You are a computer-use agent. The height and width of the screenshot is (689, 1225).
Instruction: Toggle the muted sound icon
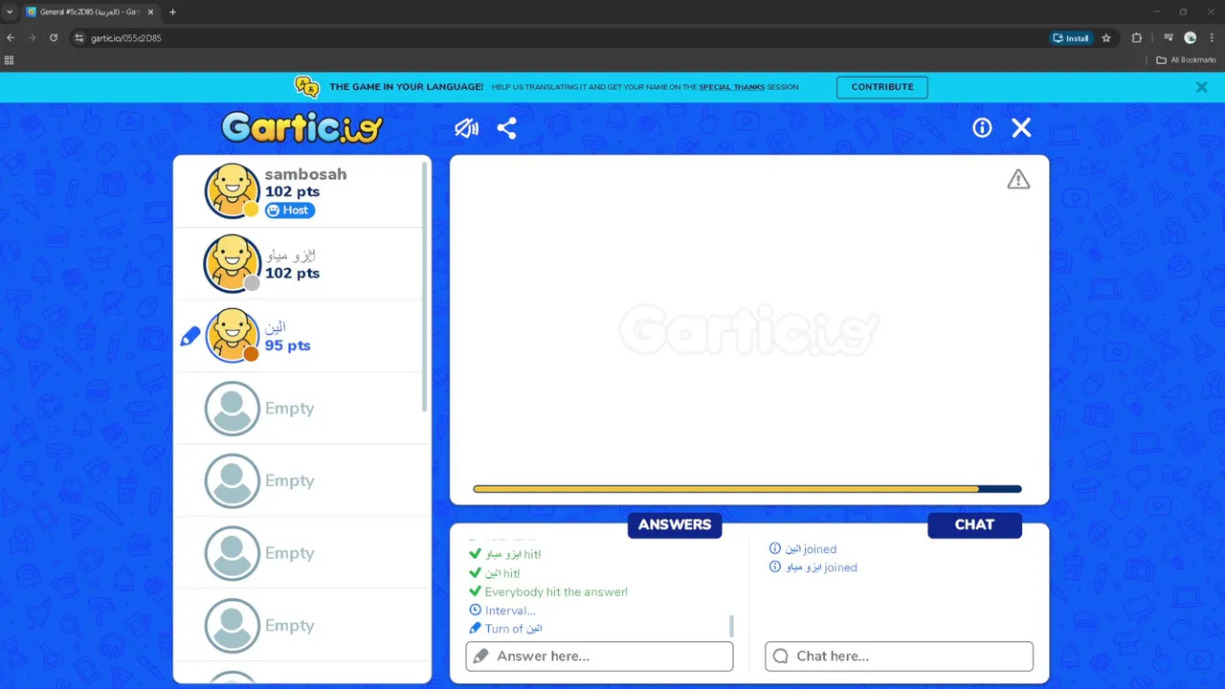pyautogui.click(x=466, y=128)
